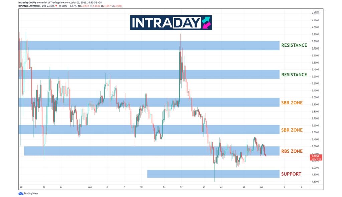Click the SBR ZONE label near 2.9000
Viewport: 342px width, 197px height.
tap(292, 103)
